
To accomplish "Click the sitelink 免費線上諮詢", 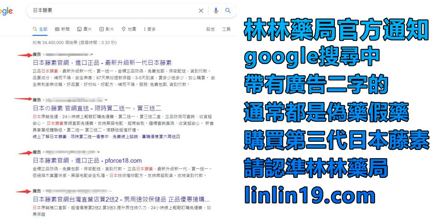I will tap(125, 137).
